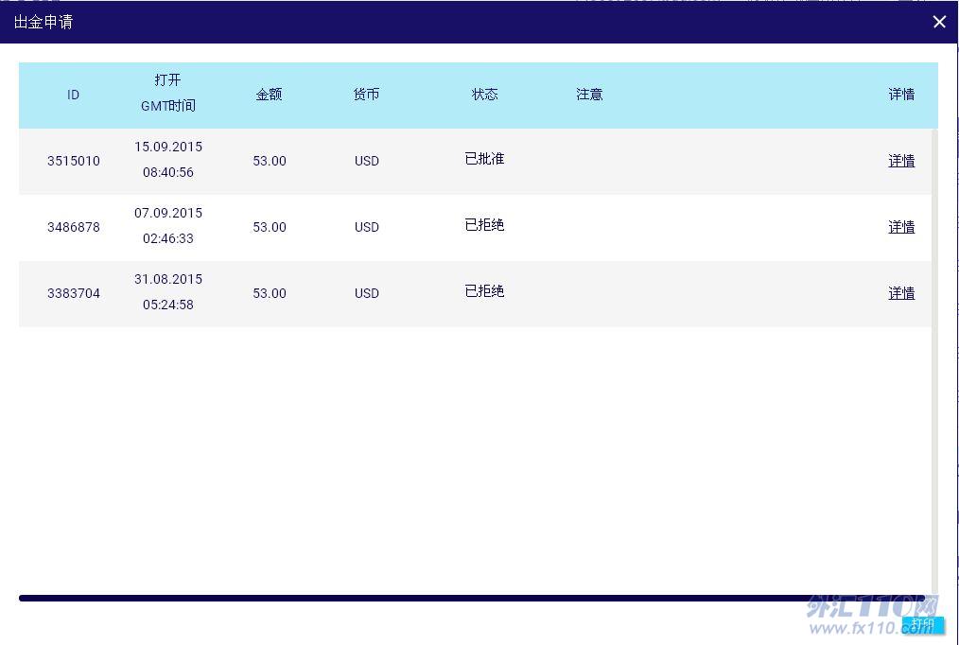Click the date 31.08.2015 cell
Viewport: 959px width, 645px height.
tap(168, 279)
